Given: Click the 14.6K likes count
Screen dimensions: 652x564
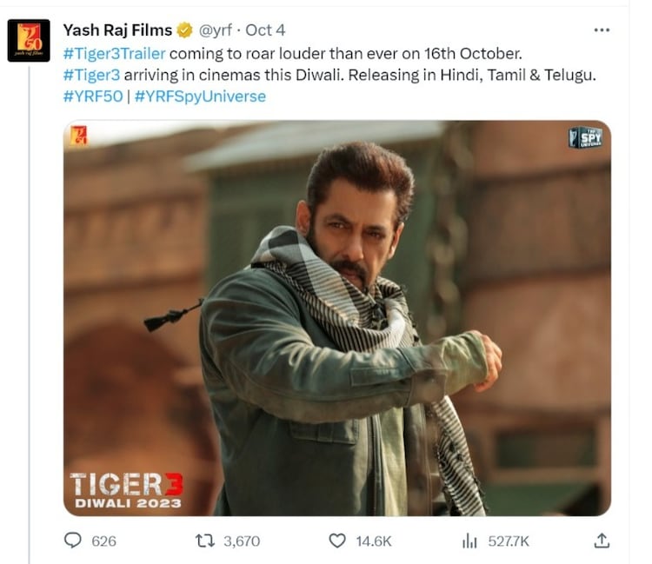Looking at the screenshot, I should click(374, 541).
